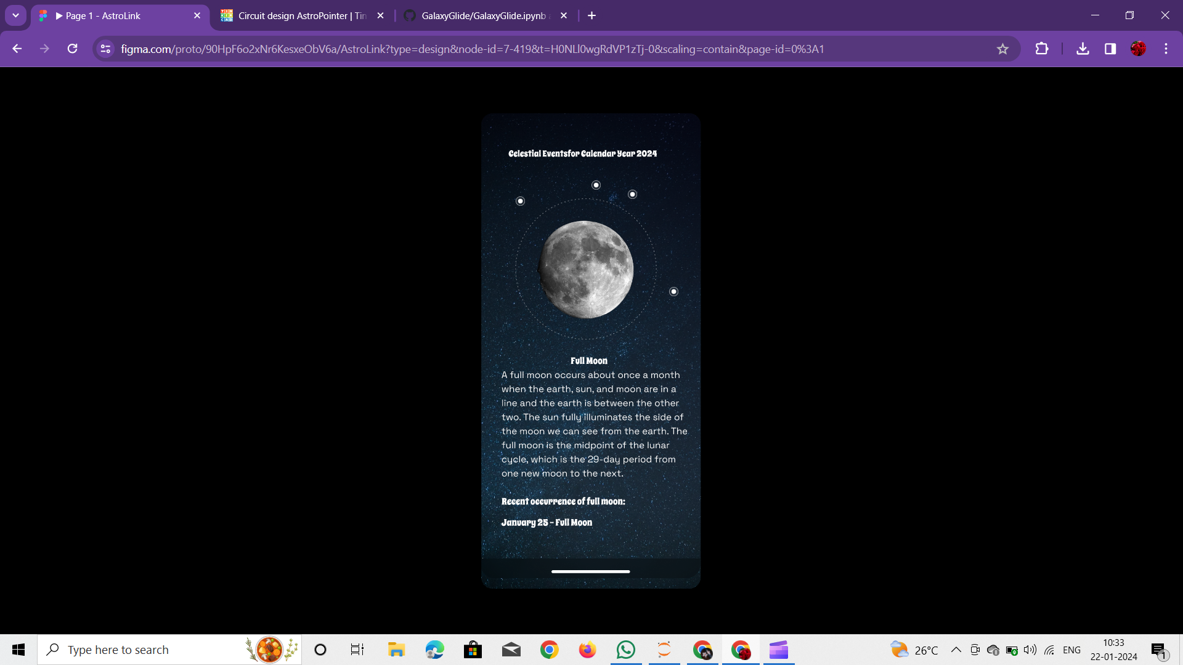Switch to Circuit design AstroPointer tab
The height and width of the screenshot is (665, 1183).
tap(302, 16)
